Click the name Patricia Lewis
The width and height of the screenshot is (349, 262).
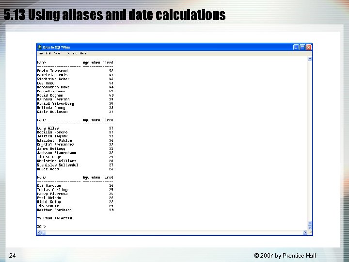(x=52, y=75)
